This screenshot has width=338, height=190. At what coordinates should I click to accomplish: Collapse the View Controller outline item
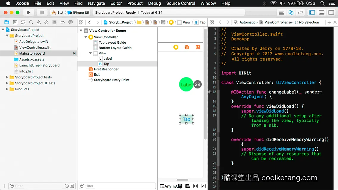[86, 37]
